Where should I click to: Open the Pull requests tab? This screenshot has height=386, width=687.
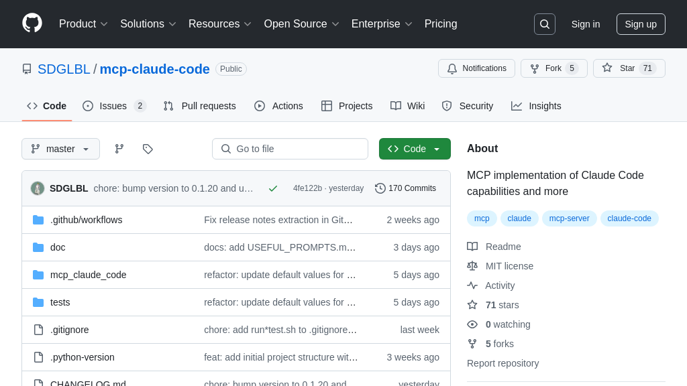pos(200,106)
